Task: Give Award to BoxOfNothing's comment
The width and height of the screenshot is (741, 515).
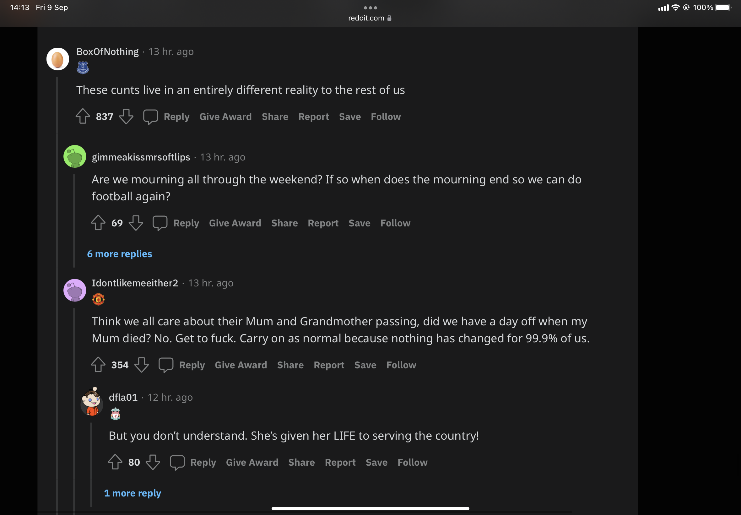Action: (225, 117)
